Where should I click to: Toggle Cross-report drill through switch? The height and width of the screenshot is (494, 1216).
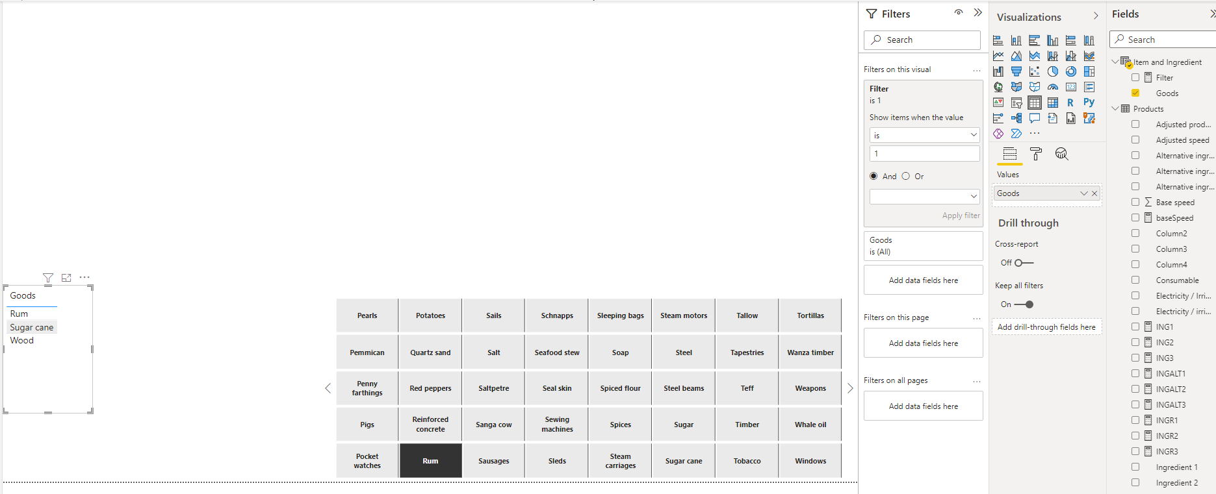[1024, 263]
